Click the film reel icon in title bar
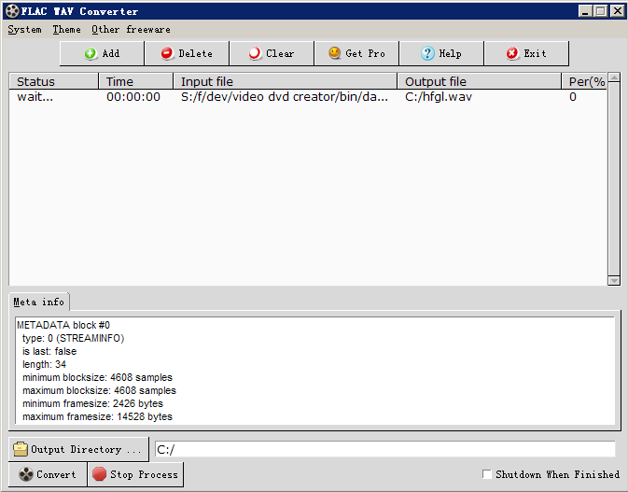The image size is (628, 492). point(12,11)
